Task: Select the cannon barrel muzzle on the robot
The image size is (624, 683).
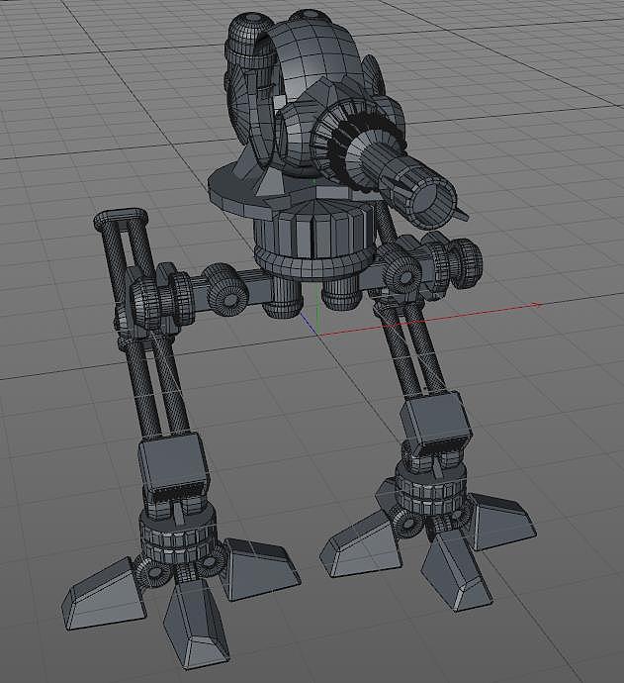Action: click(431, 201)
